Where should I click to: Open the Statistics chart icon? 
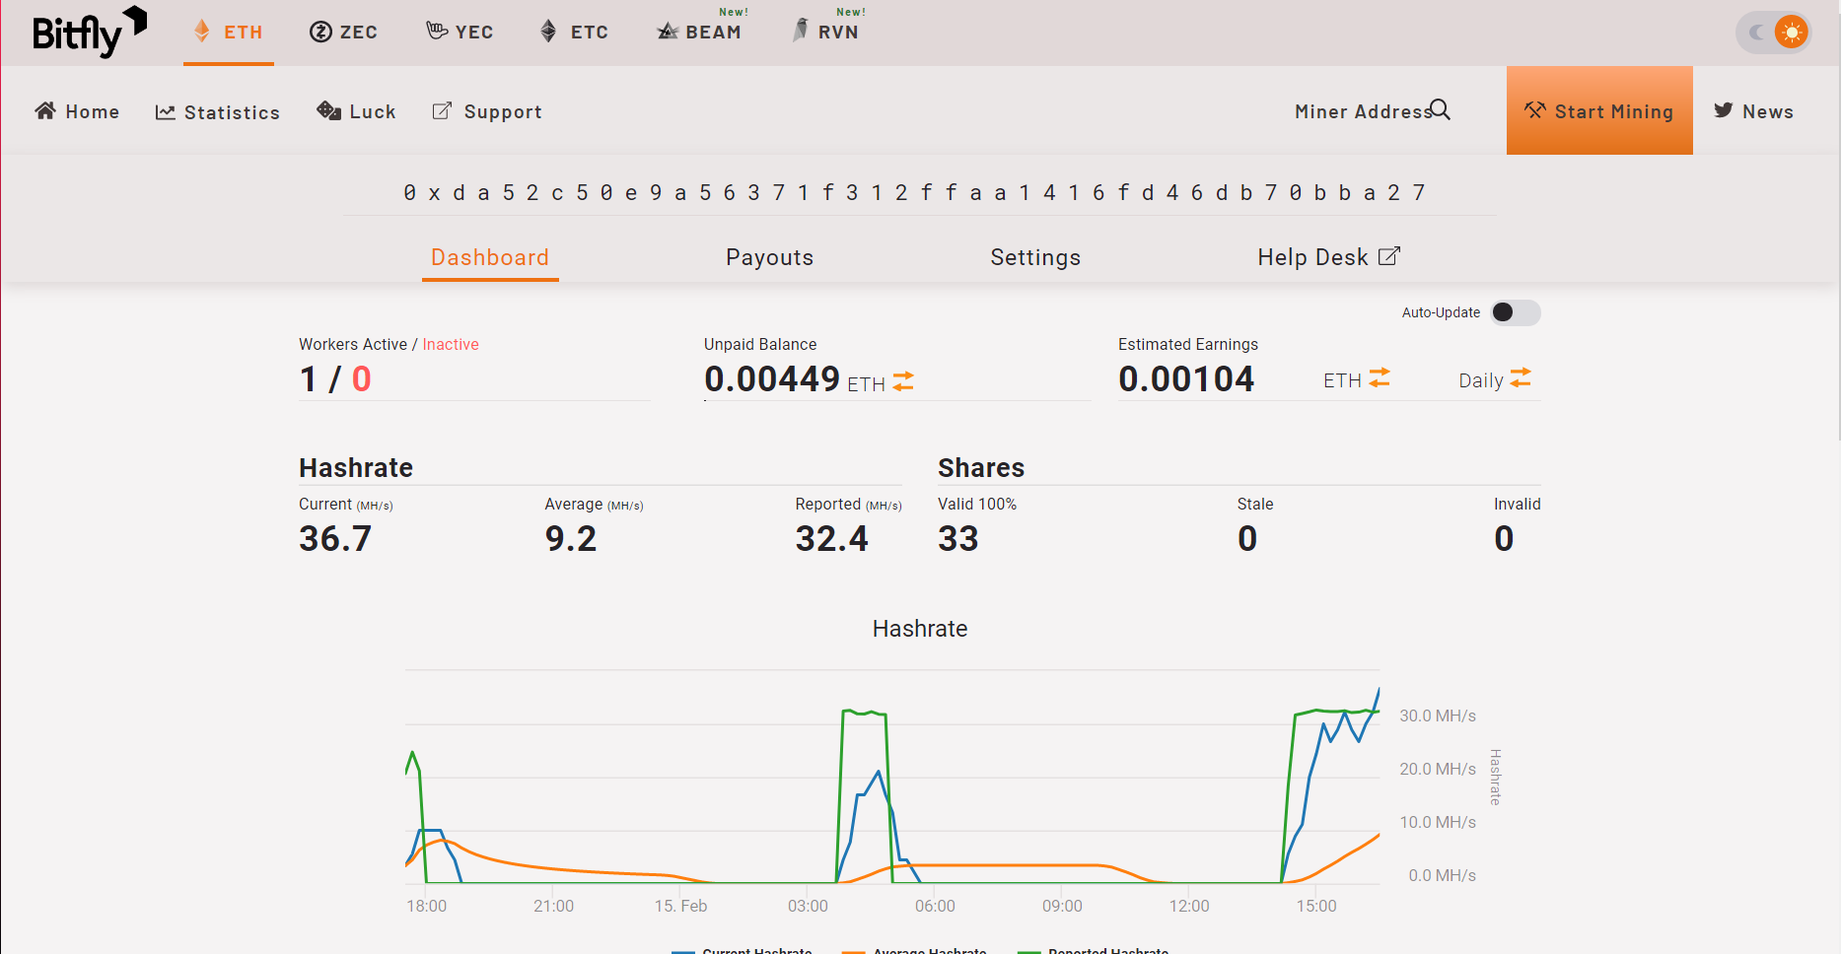(x=166, y=112)
